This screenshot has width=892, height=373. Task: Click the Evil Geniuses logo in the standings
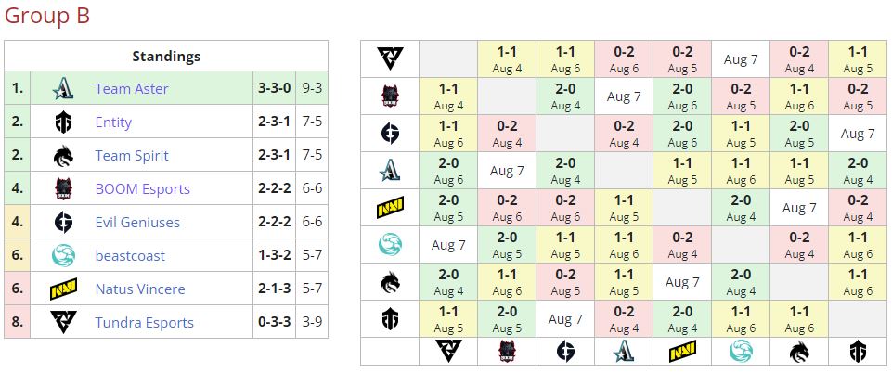(62, 223)
